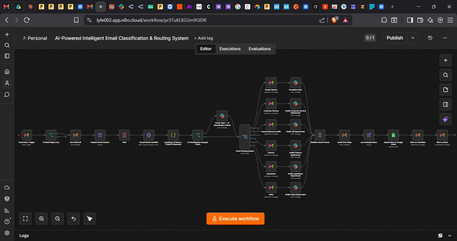Open sidebar search

tap(7, 45)
